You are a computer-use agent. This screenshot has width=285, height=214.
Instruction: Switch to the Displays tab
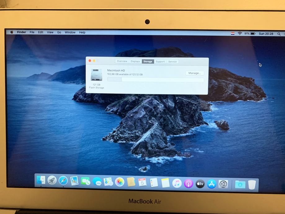click(x=135, y=61)
